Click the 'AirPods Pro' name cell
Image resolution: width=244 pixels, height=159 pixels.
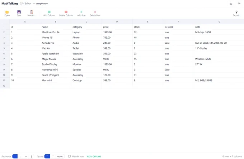(x=56, y=43)
